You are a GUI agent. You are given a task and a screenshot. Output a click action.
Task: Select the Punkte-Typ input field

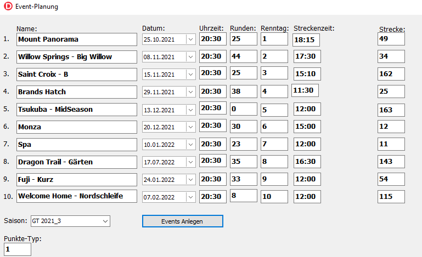coord(18,249)
